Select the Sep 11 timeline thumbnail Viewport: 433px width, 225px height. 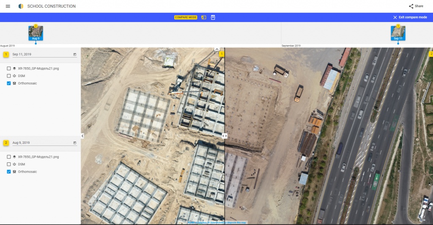pos(398,33)
